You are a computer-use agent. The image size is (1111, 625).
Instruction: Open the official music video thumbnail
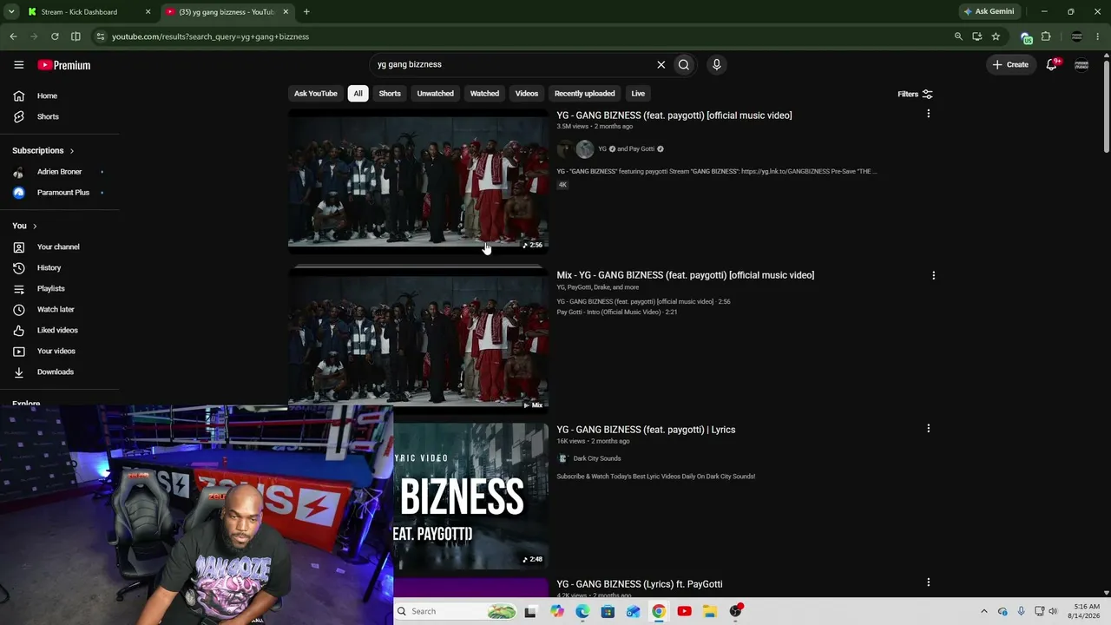point(418,180)
